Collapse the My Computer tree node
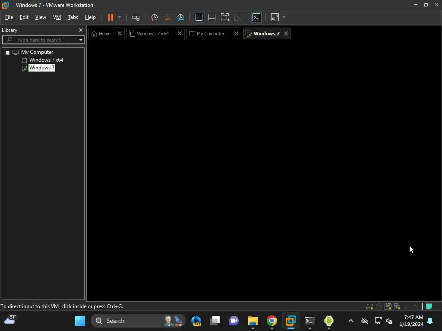 tap(8, 53)
